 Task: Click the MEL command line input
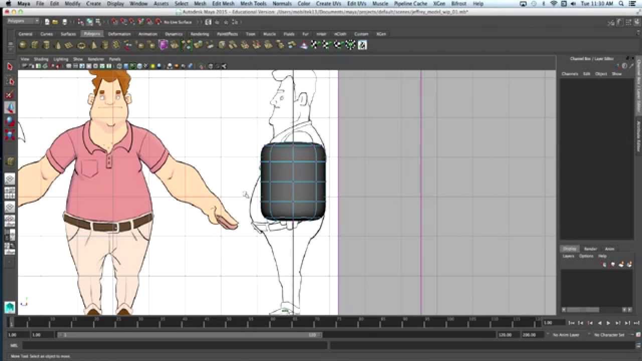pyautogui.click(x=175, y=345)
